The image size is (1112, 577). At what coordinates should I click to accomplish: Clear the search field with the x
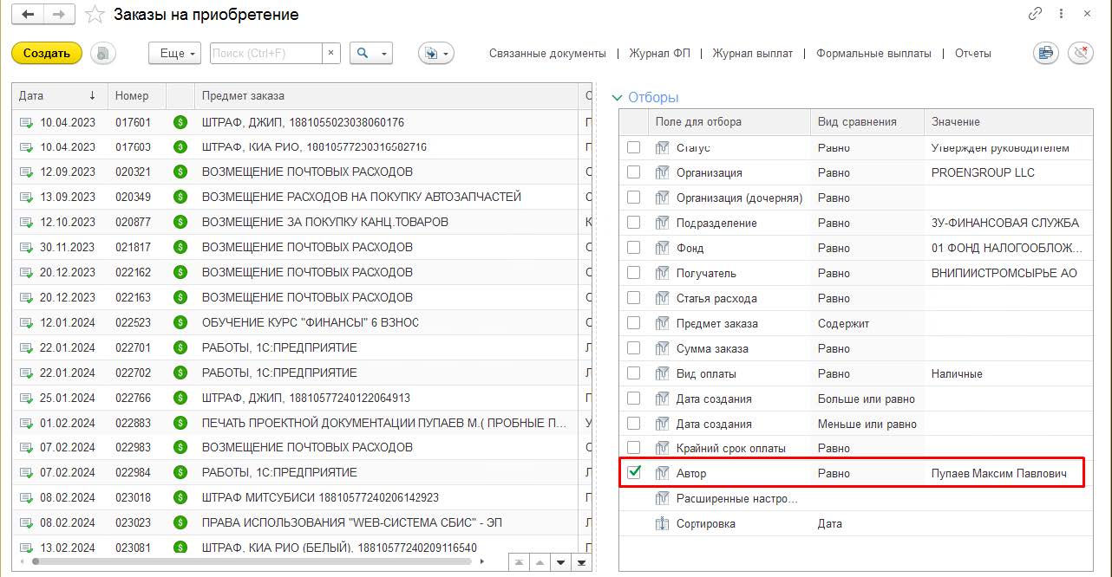click(330, 53)
